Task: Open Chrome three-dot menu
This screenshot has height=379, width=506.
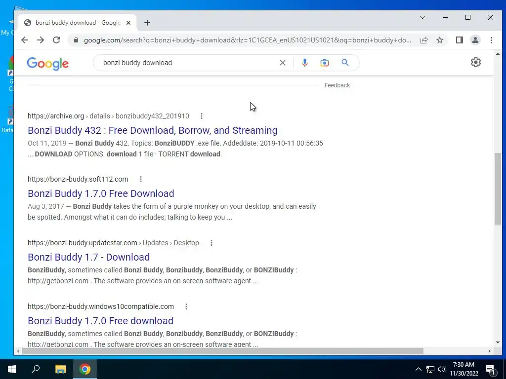Action: 491,40
